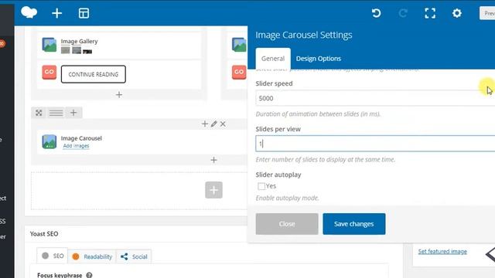495x278 pixels.
Task: Click first Image Gallery thumbnail
Action: point(65,50)
